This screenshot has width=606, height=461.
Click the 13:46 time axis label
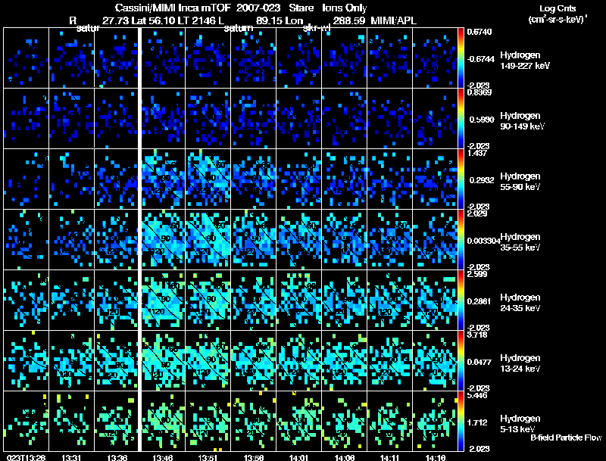162,457
